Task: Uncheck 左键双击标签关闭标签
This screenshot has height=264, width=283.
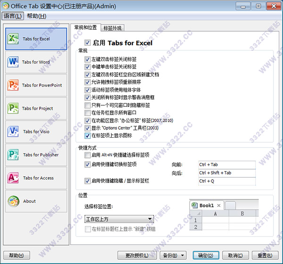Action: 87,59
